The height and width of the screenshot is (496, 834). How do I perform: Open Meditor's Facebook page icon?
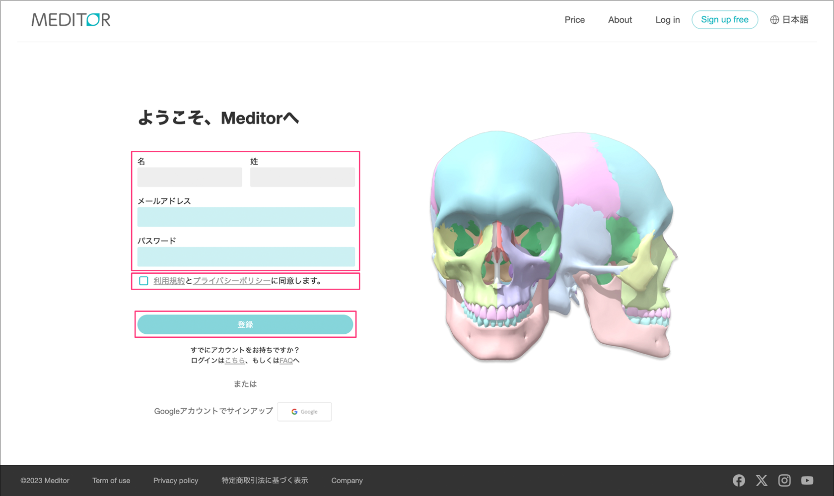tap(739, 480)
